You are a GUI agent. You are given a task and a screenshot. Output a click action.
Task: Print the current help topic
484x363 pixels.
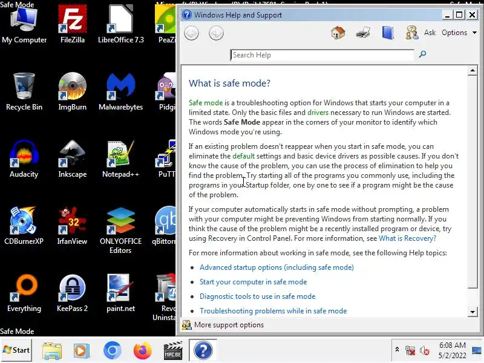[x=362, y=33]
